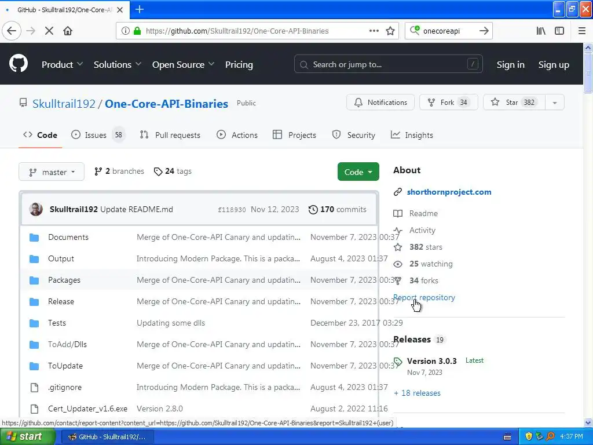Show sidebars icon in toolbar
The height and width of the screenshot is (445, 593).
coord(559,31)
